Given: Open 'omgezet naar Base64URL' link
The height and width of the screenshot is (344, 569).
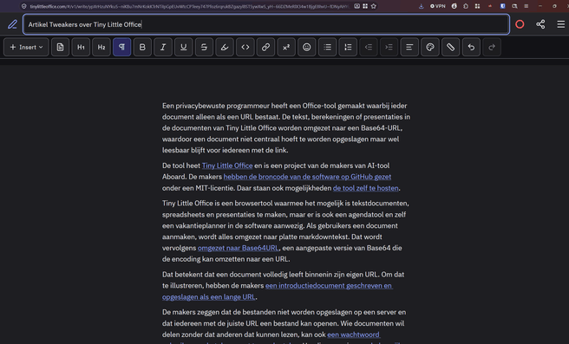Looking at the screenshot, I should click(238, 248).
